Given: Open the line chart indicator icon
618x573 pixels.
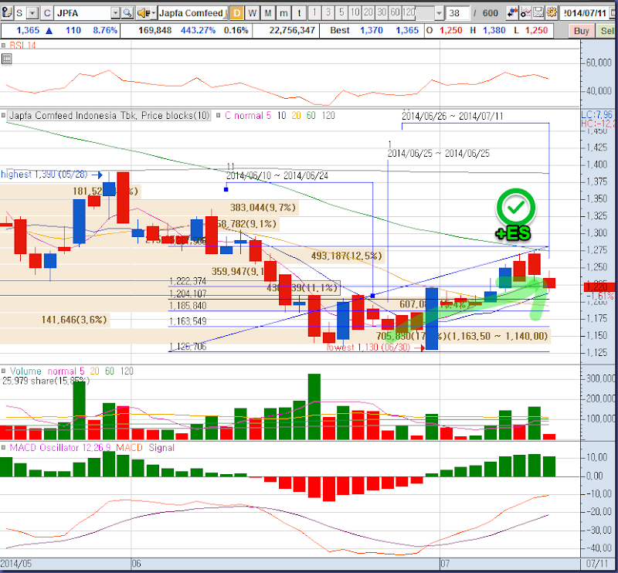Looking at the screenshot, I should tap(525, 13).
